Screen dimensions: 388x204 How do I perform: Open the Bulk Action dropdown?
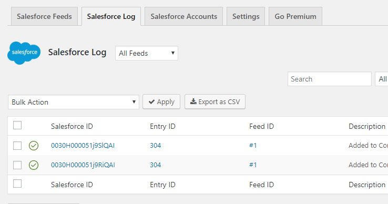(74, 102)
